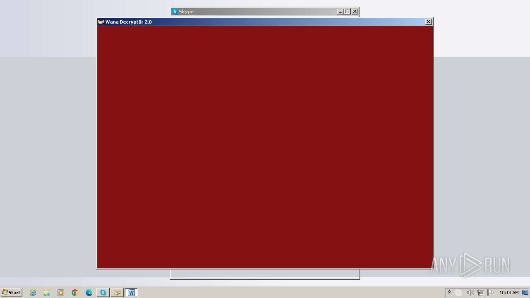Open the volume control in tray
This screenshot has width=530, height=298.
click(470, 293)
